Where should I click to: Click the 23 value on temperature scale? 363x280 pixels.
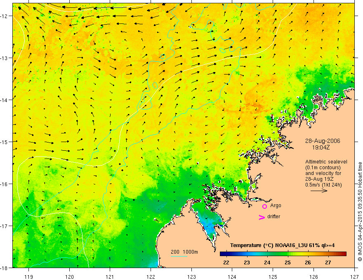tap(247, 263)
